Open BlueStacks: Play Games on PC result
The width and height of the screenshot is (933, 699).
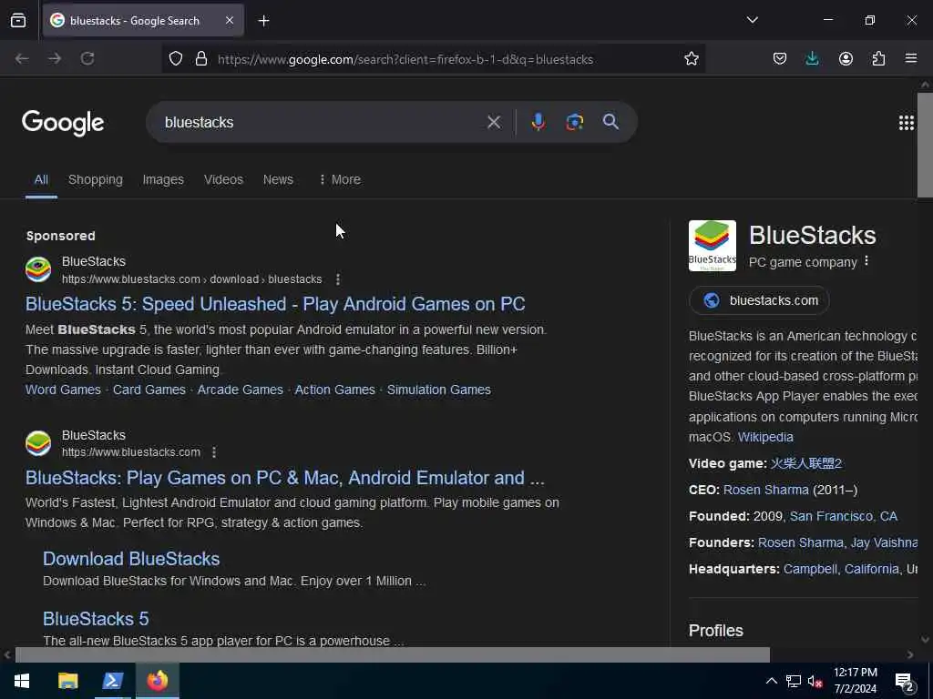[x=284, y=478]
